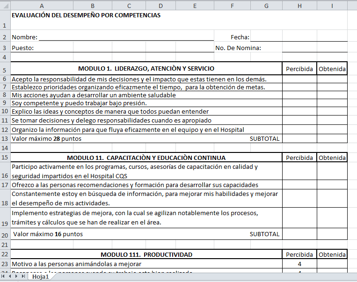Screen dimensions: 357x282
Task: Click 'MODULO 1. LIDERAZGO, ATENCIÒN Y SERVICIO' header
Action: pyautogui.click(x=146, y=68)
